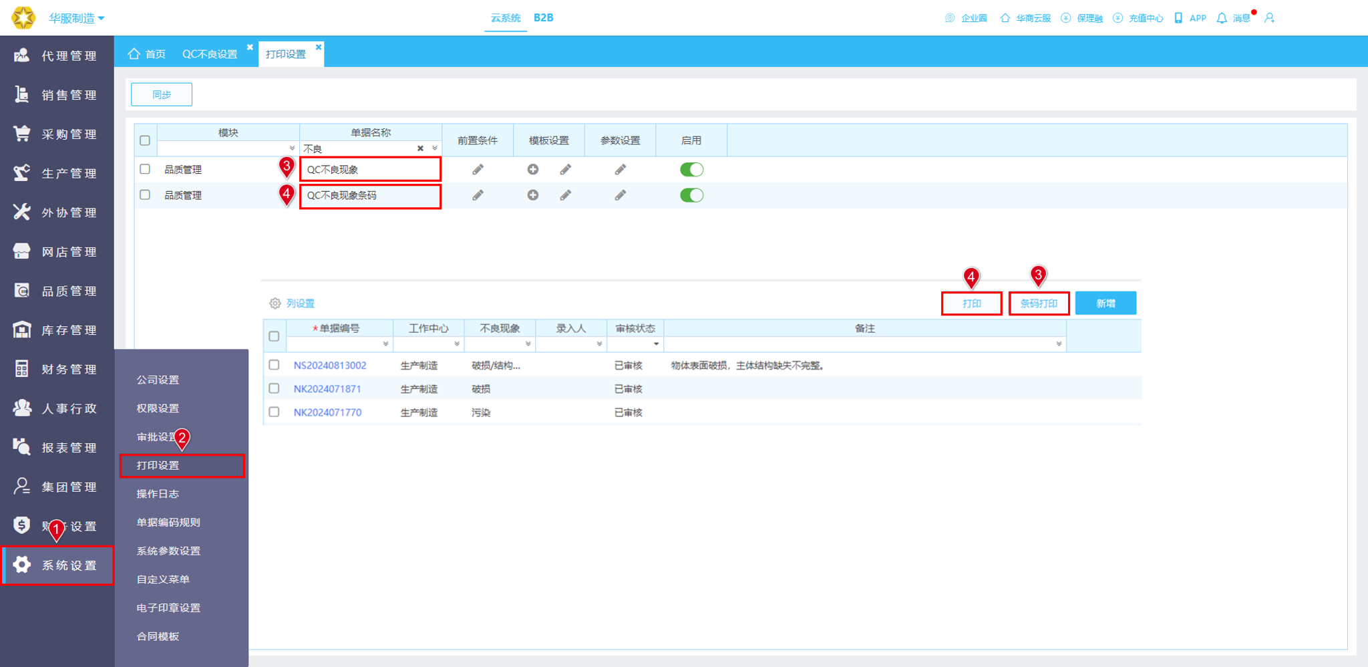Clear the 不良 filter text
This screenshot has width=1368, height=667.
coord(420,148)
